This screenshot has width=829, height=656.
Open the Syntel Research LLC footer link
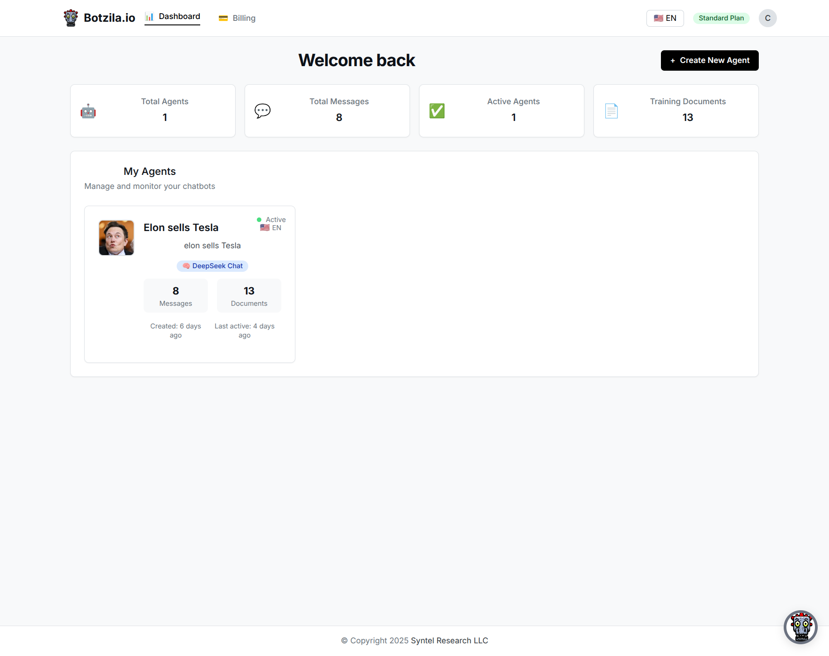click(x=449, y=641)
